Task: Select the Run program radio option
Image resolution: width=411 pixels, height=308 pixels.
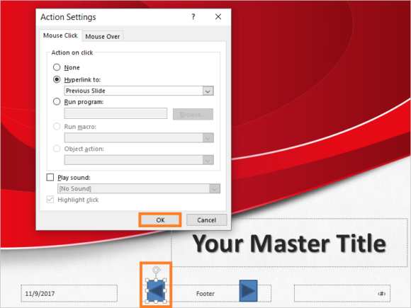Action: 57,102
